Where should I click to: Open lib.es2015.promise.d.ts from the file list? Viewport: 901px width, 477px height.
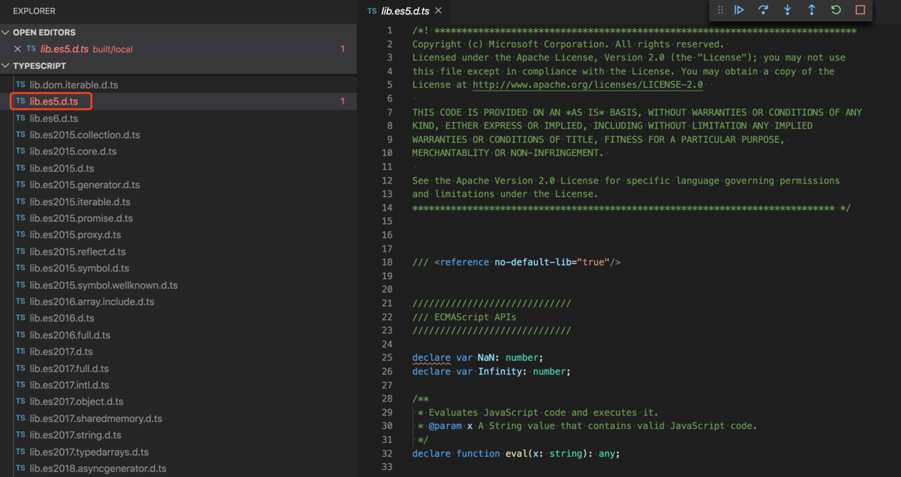pos(84,218)
